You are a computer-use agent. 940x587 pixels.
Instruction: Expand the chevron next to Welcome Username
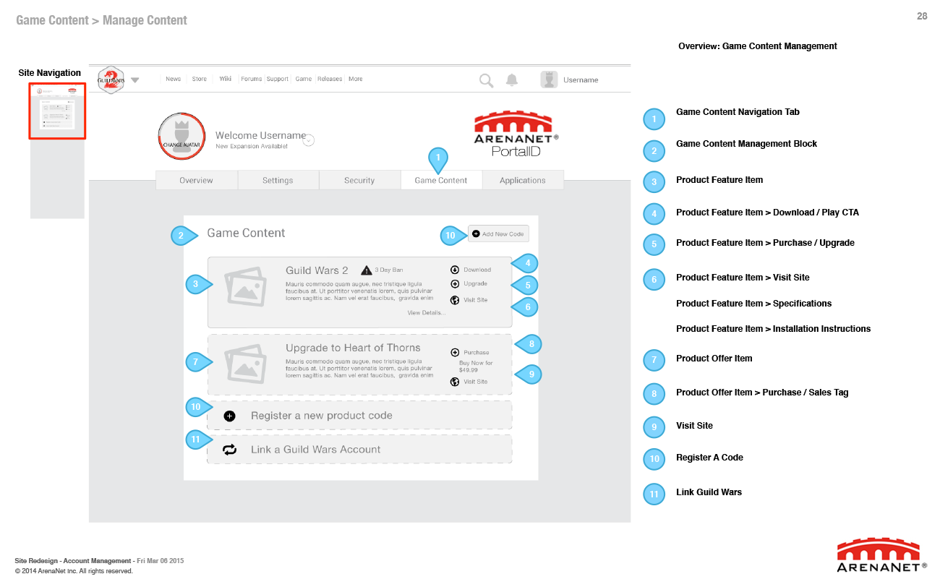[x=309, y=140]
